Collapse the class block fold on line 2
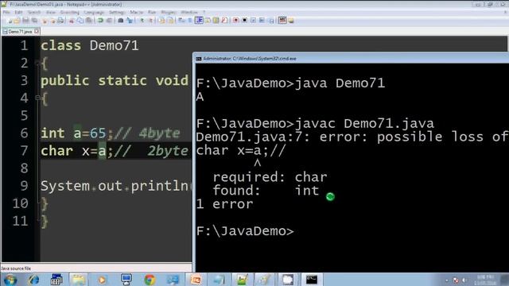The image size is (509, 286). (x=37, y=63)
